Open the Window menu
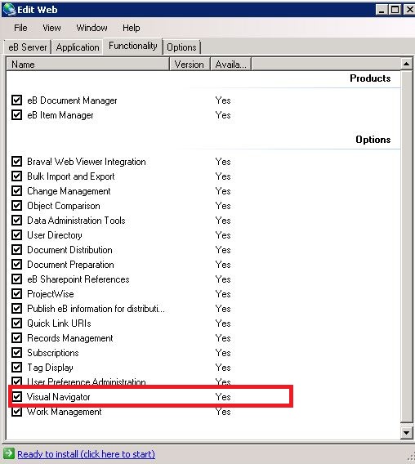This screenshot has height=464, width=415. 91,28
